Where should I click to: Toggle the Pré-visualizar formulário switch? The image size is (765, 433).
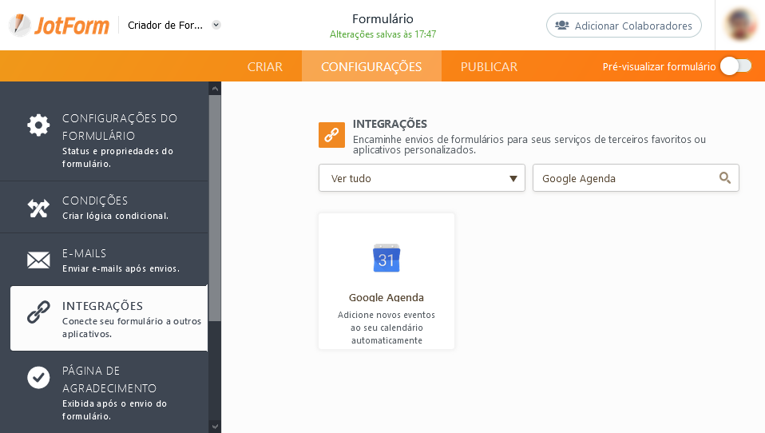click(735, 66)
